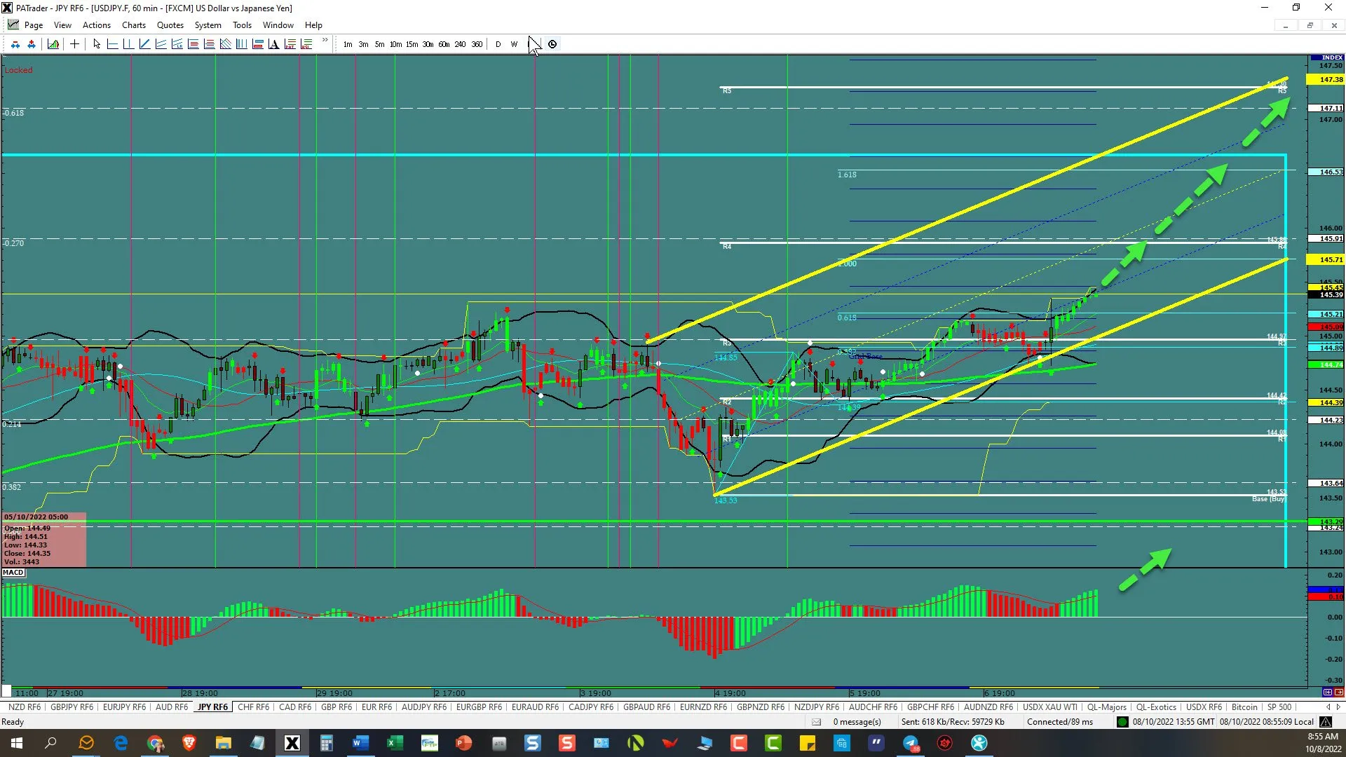Switch to Daily (D) timeframe
Screen dimensions: 1346x757
point(498,44)
